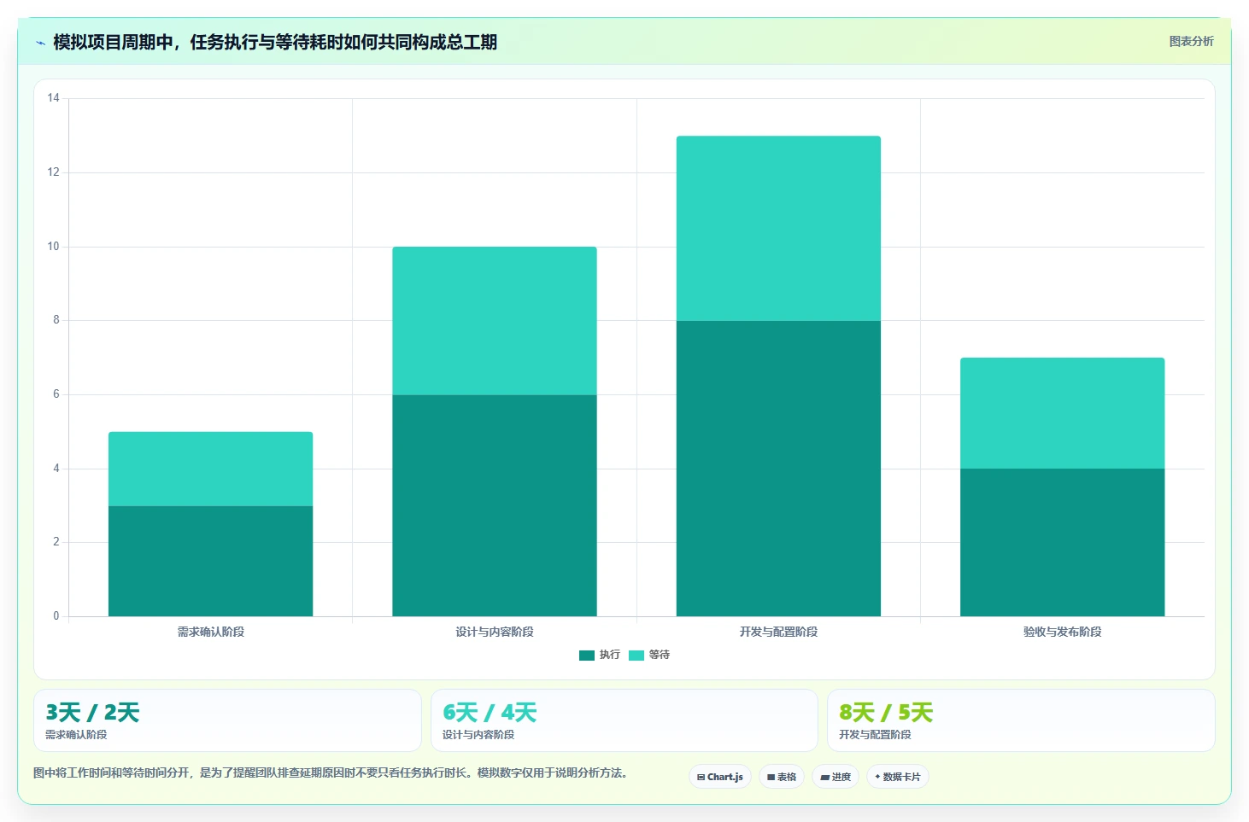Screen dimensions: 1249x822
Task: Click the y-axis value 10
Action: pos(54,247)
